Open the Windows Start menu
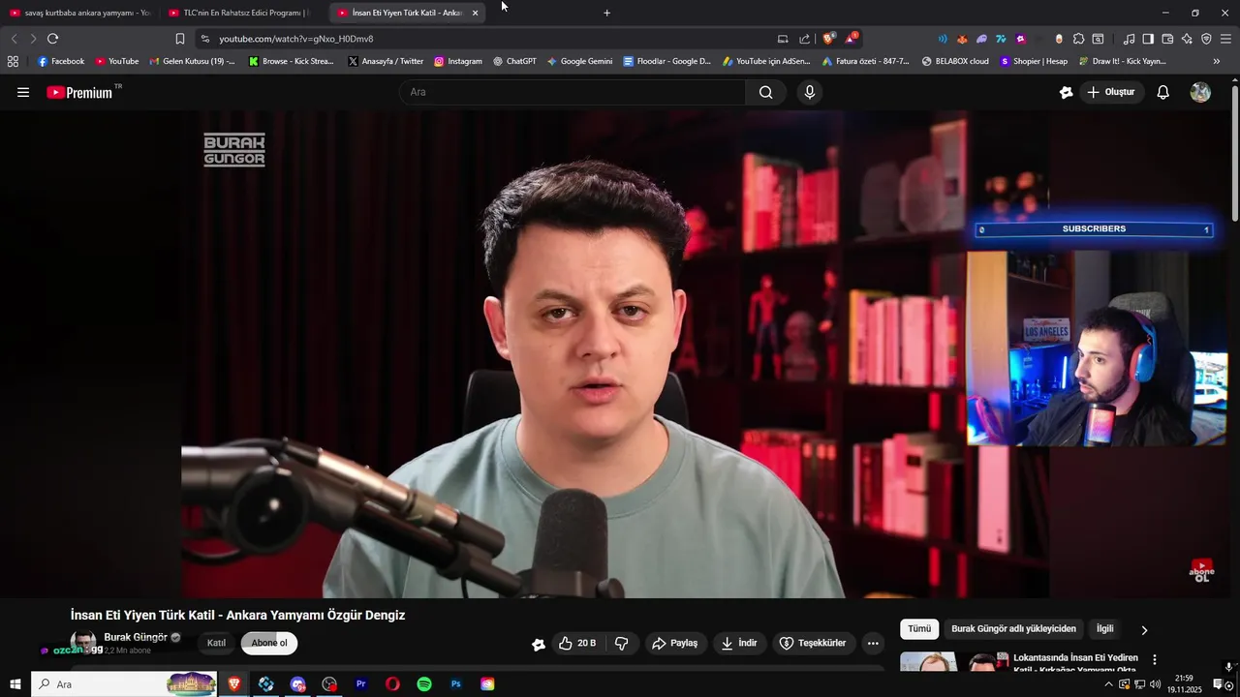Image resolution: width=1240 pixels, height=697 pixels. (x=15, y=684)
